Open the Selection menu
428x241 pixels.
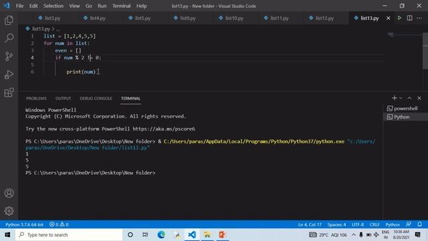point(53,6)
